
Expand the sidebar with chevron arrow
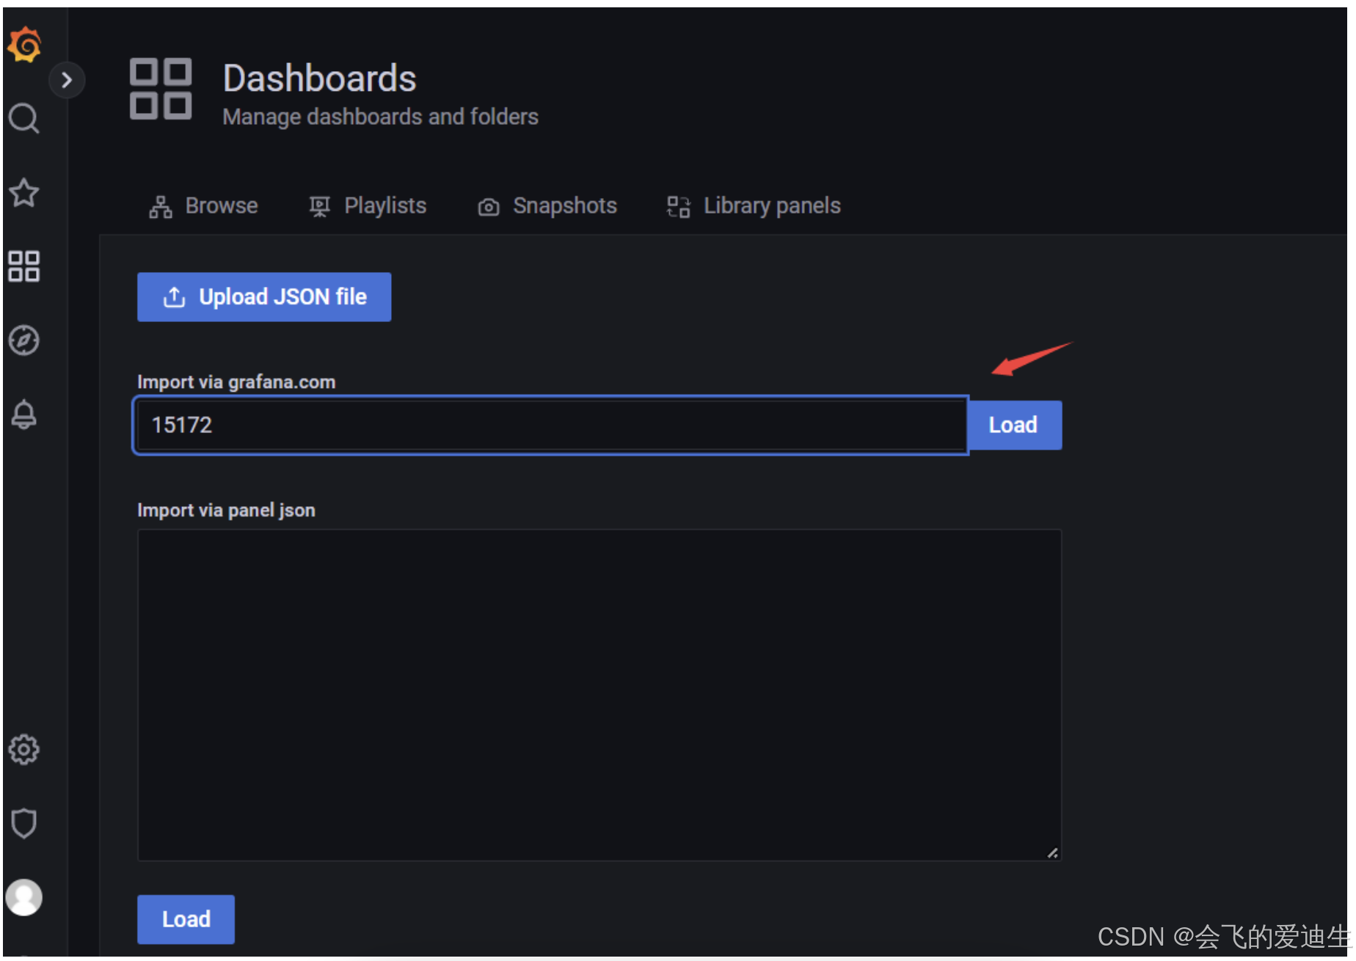click(67, 80)
